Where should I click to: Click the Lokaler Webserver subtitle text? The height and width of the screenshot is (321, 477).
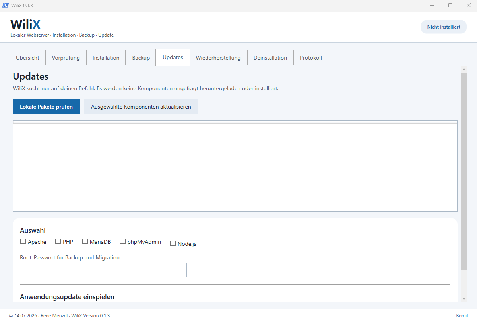(x=62, y=35)
